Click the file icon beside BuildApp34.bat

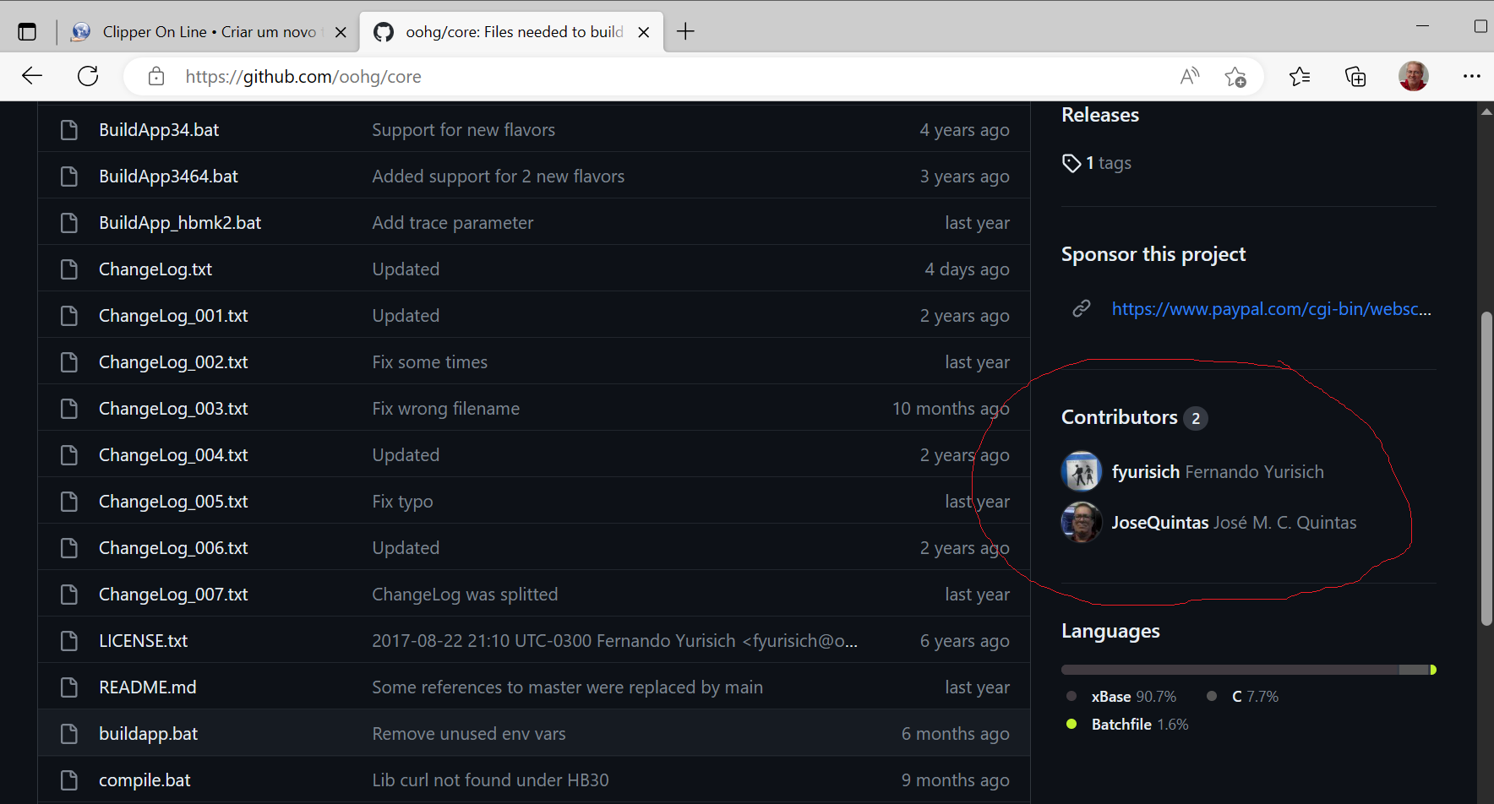point(69,130)
